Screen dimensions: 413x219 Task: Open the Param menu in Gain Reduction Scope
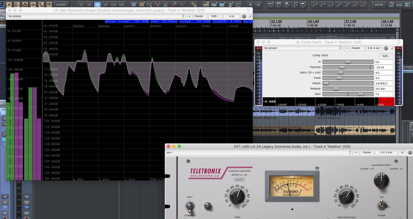200,16
